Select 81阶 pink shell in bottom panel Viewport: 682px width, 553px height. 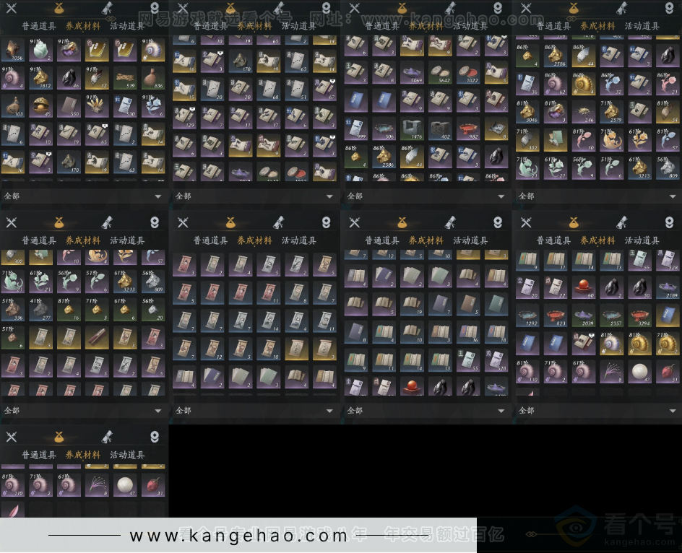[12, 484]
